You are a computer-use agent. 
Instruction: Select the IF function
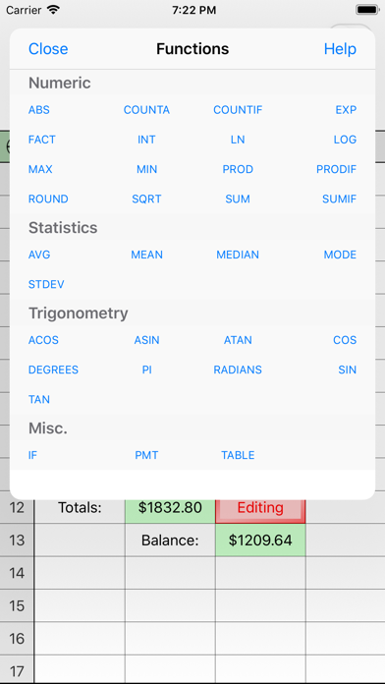coord(32,455)
